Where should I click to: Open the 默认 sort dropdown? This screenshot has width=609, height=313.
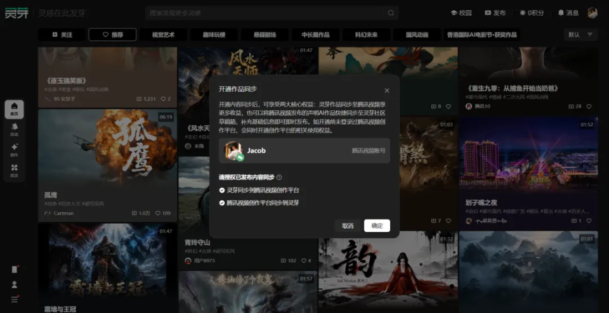[x=580, y=34]
